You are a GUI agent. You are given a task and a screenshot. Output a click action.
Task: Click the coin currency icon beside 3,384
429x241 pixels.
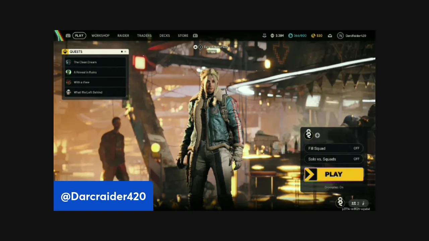[x=272, y=35]
